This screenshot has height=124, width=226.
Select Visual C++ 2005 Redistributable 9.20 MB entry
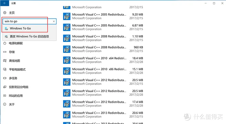[103, 16]
